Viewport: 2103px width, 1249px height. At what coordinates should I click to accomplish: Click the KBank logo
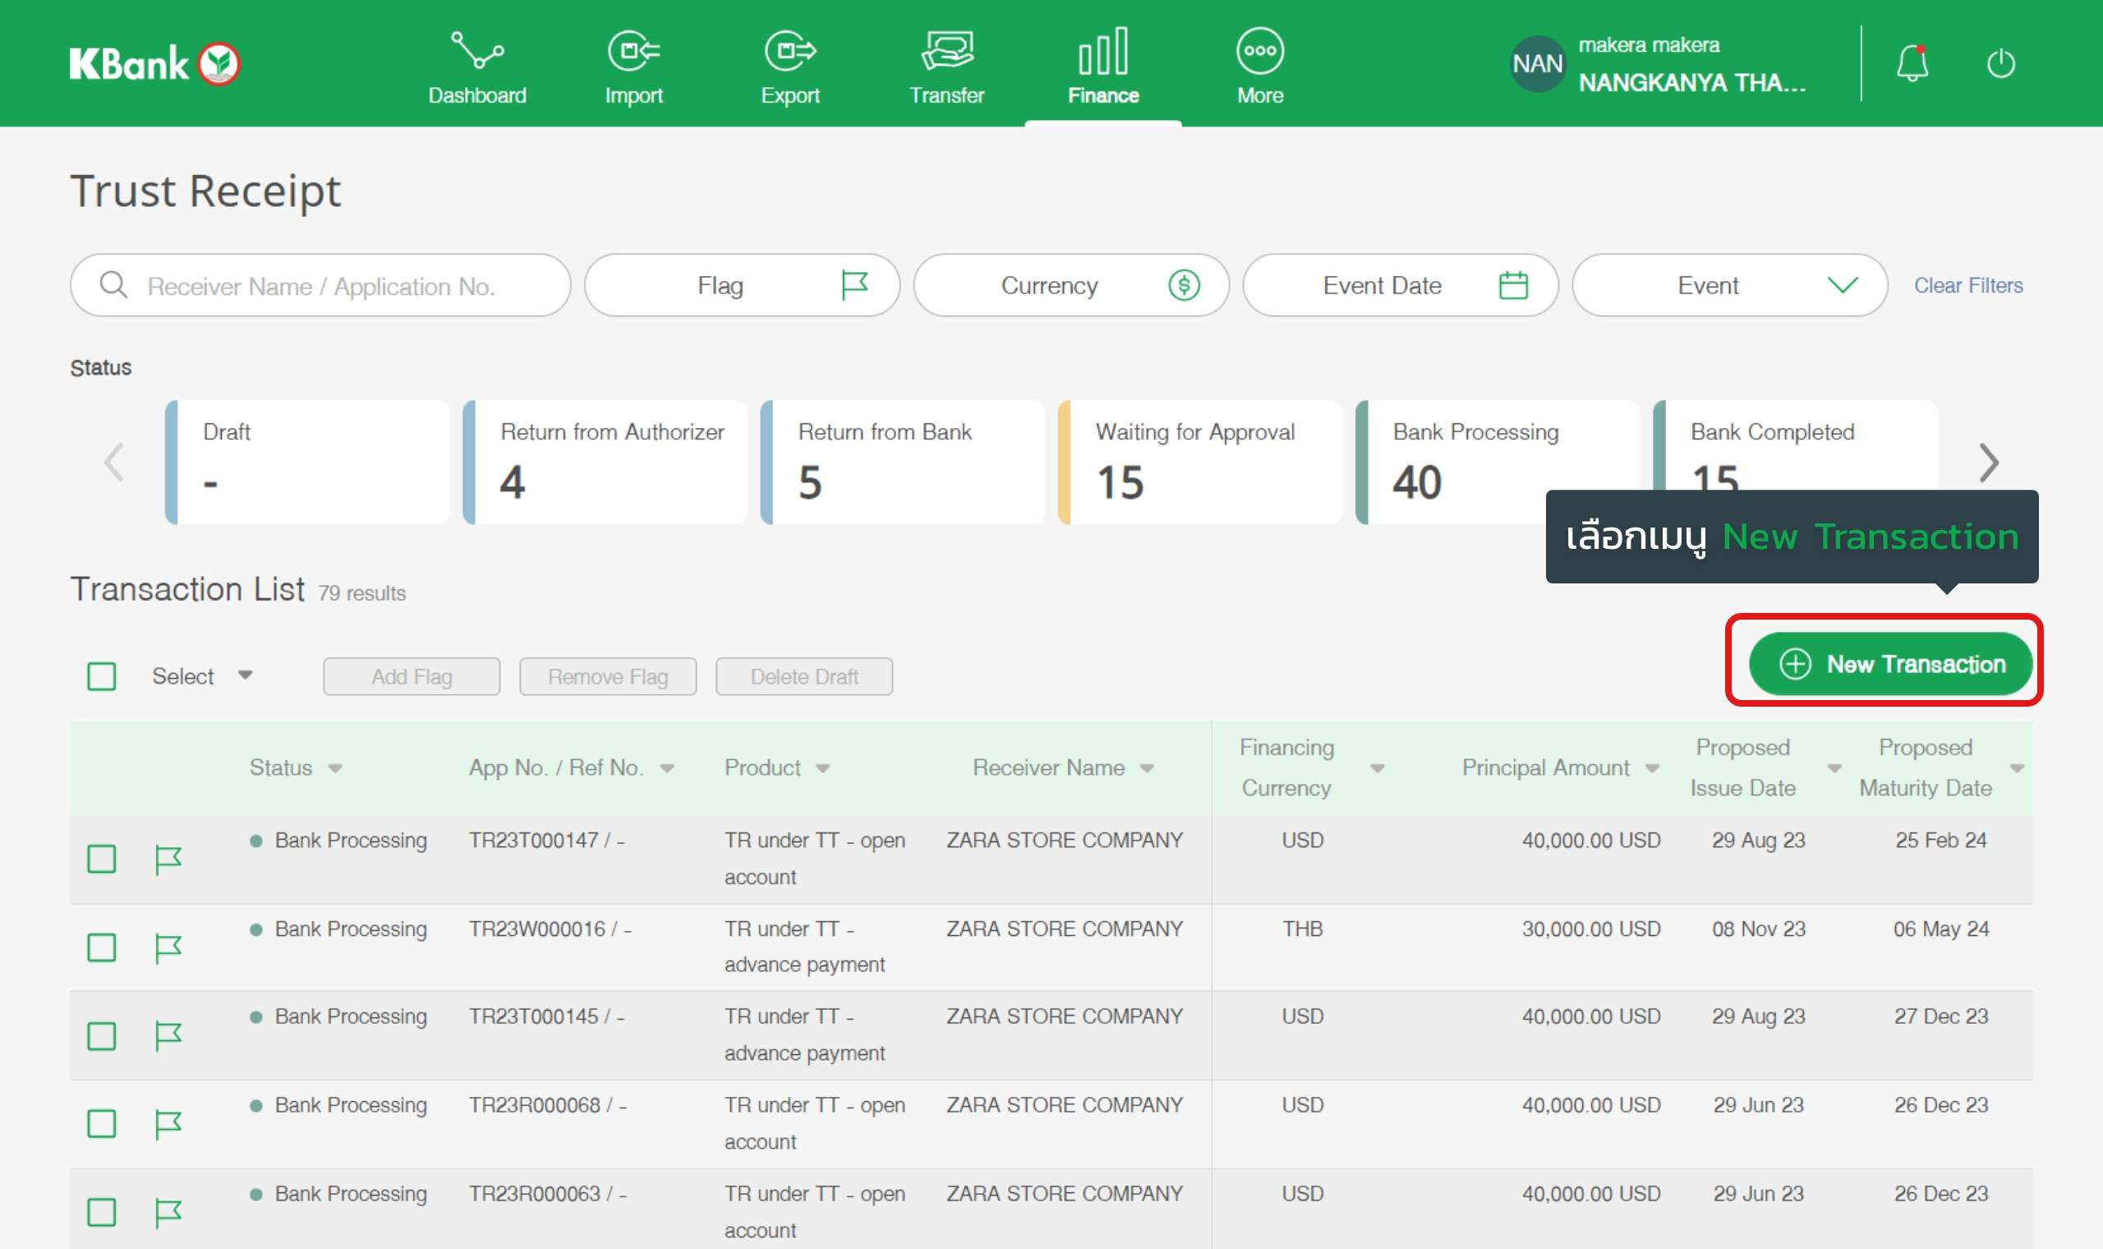coord(154,64)
